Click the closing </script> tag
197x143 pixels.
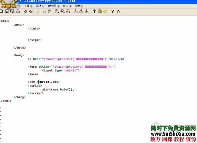click(36, 93)
